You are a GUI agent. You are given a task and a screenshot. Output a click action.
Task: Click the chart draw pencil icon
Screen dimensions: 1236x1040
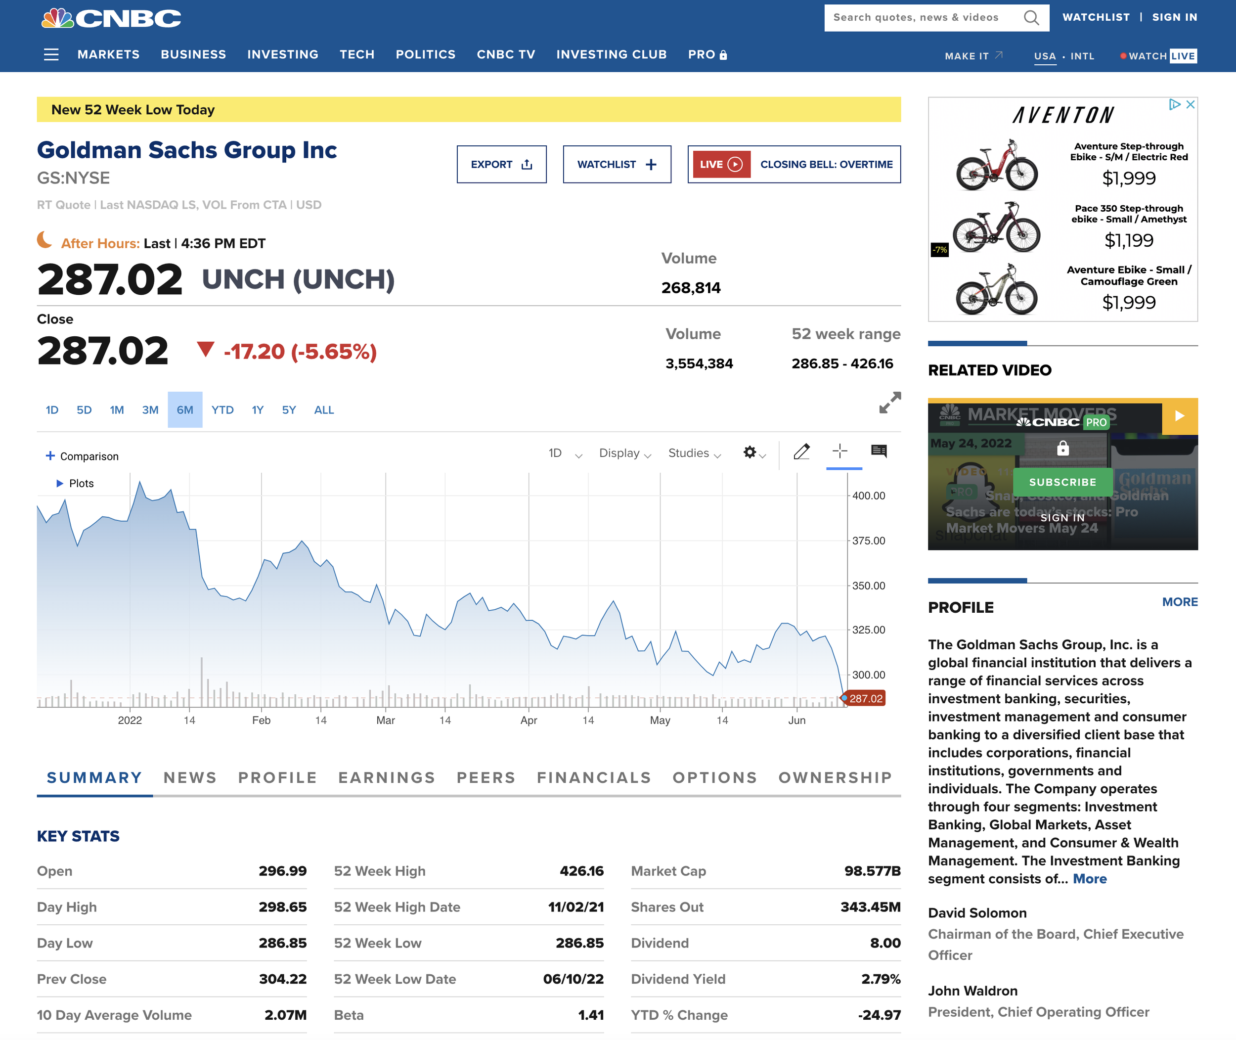point(801,452)
